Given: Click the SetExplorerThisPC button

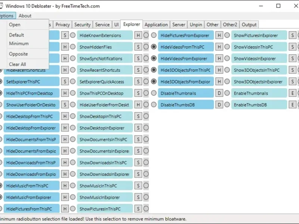Looking at the screenshot, I should [x=31, y=82].
